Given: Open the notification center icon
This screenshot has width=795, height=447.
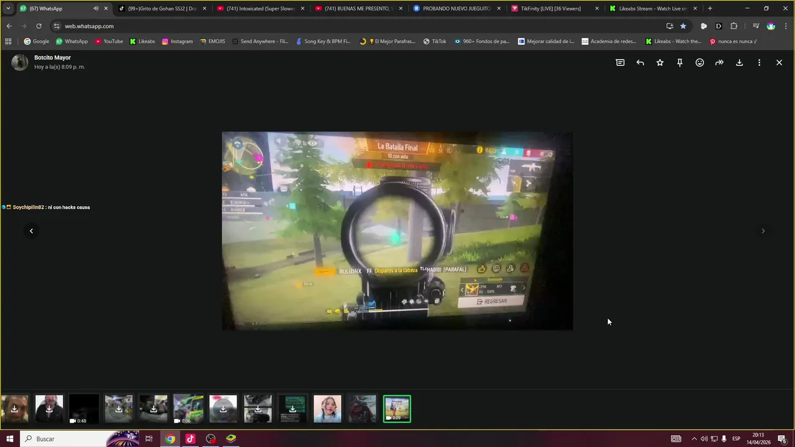Looking at the screenshot, I should [x=782, y=439].
